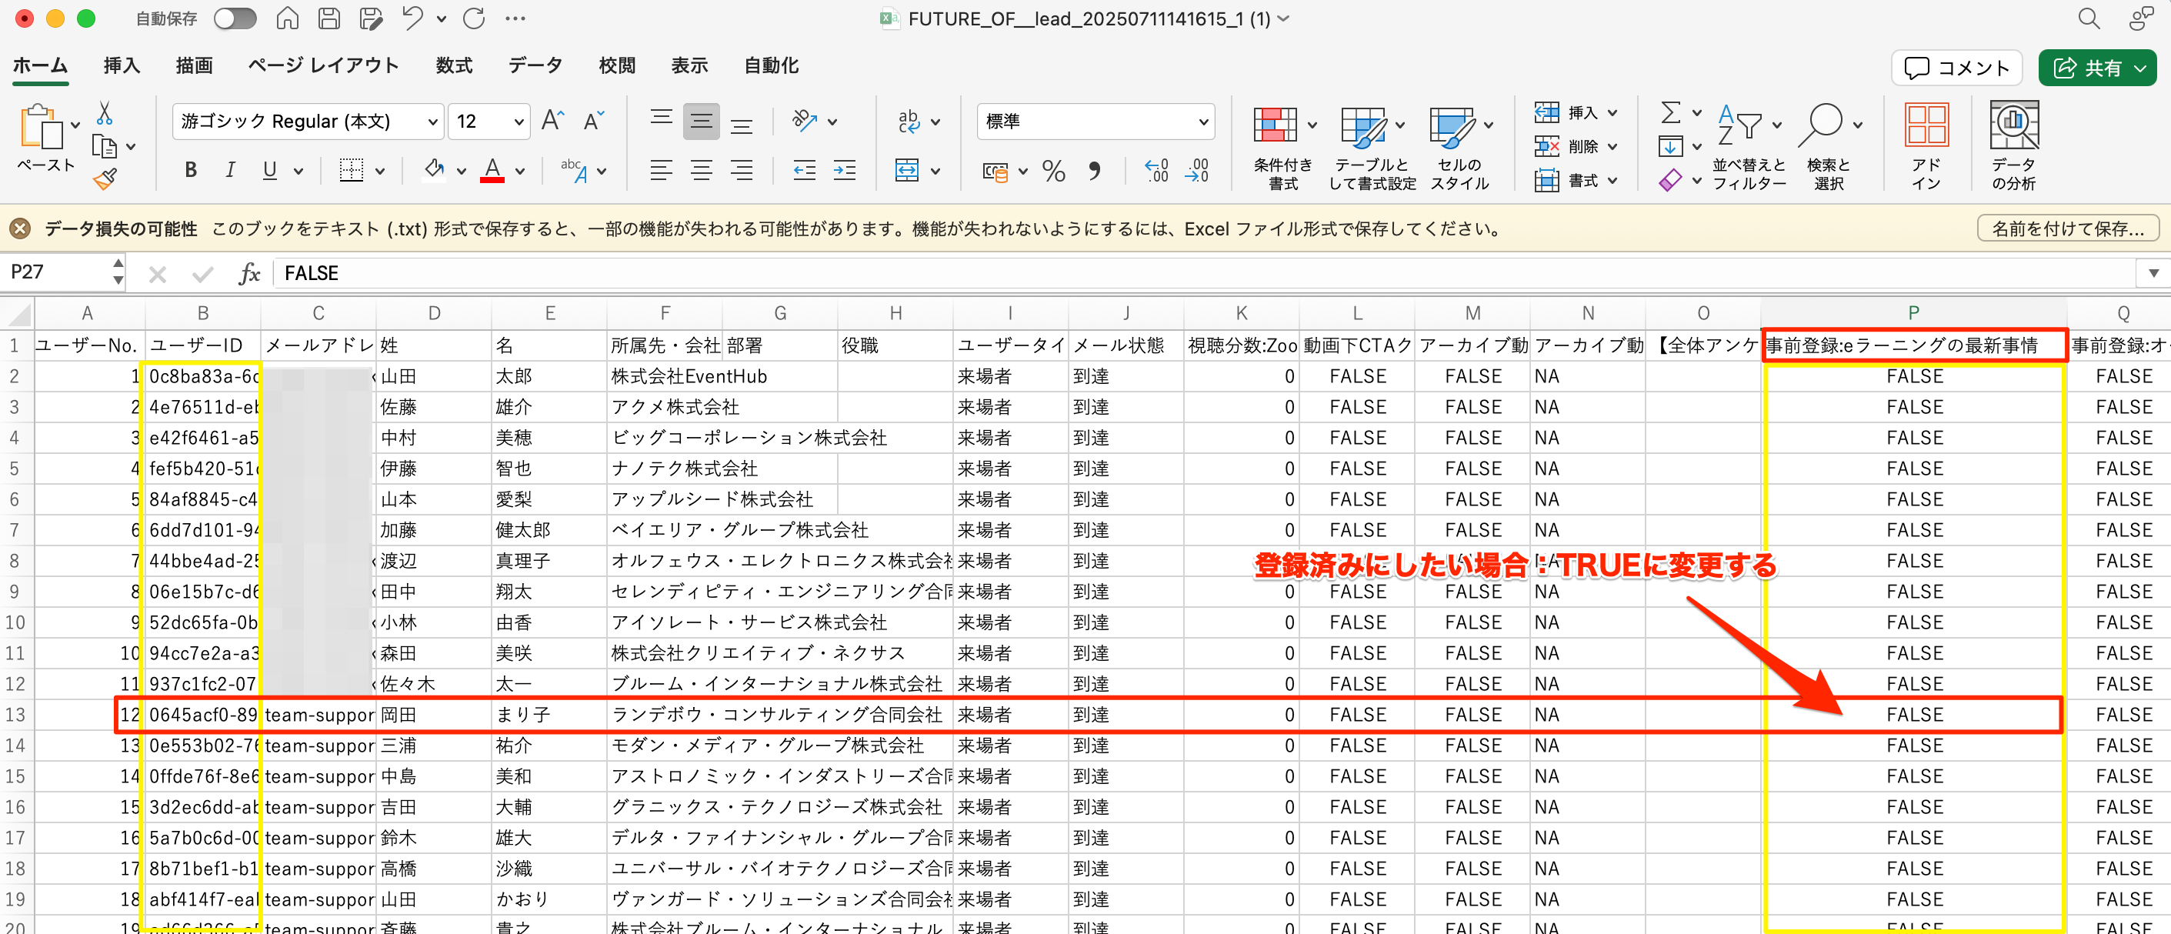Apply the red font color A
This screenshot has width=2171, height=934.
tap(493, 170)
